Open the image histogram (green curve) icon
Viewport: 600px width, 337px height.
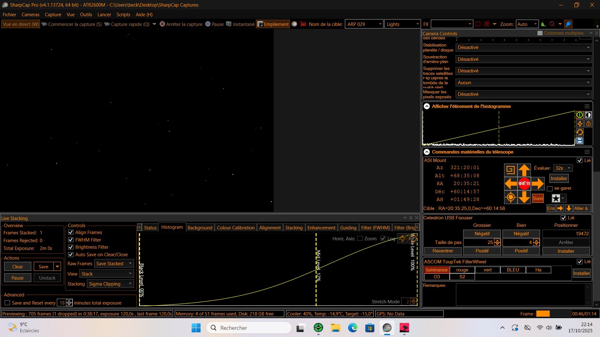pyautogui.click(x=544, y=24)
